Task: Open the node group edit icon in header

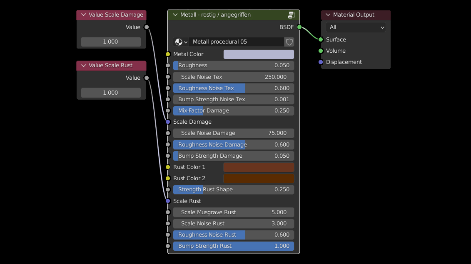Action: (292, 15)
